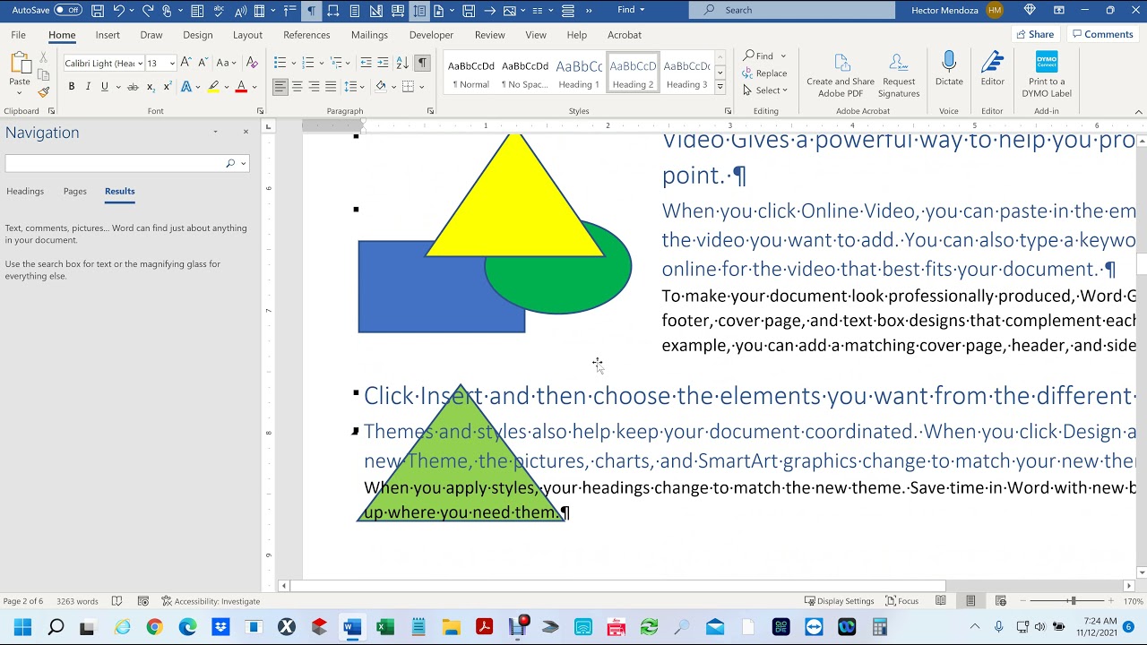
Task: Apply the No Spacing style
Action: [x=525, y=73]
